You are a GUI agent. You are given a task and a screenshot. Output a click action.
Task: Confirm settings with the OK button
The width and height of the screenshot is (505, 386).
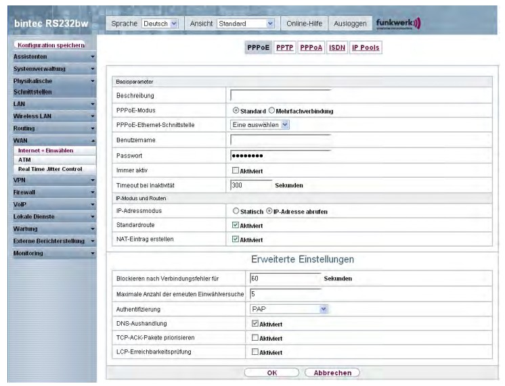(272, 372)
